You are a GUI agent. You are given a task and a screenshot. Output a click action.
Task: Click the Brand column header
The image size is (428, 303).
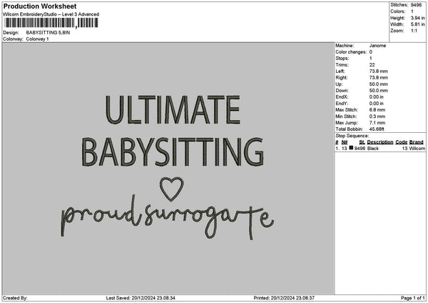coord(417,141)
